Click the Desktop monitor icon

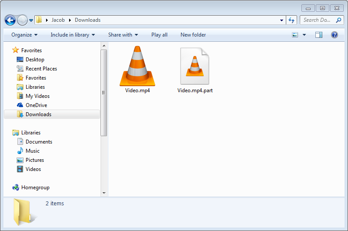[x=20, y=60]
